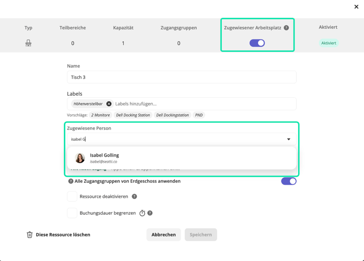The height and width of the screenshot is (261, 364).
Task: Enable the Buchungsdauer begrenzen checkbox
Action: [x=72, y=213]
